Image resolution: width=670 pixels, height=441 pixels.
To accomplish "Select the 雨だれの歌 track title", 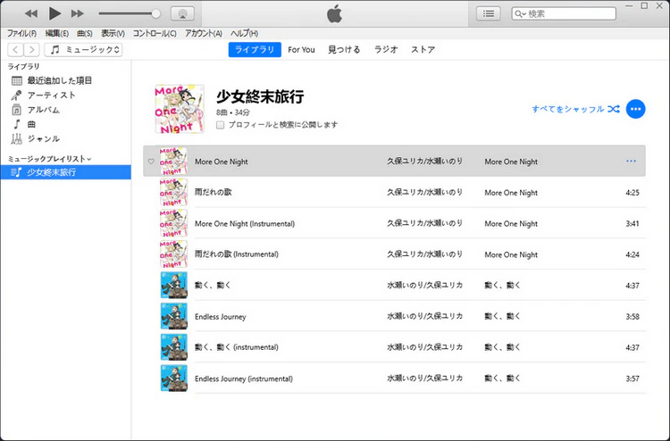I will click(214, 192).
